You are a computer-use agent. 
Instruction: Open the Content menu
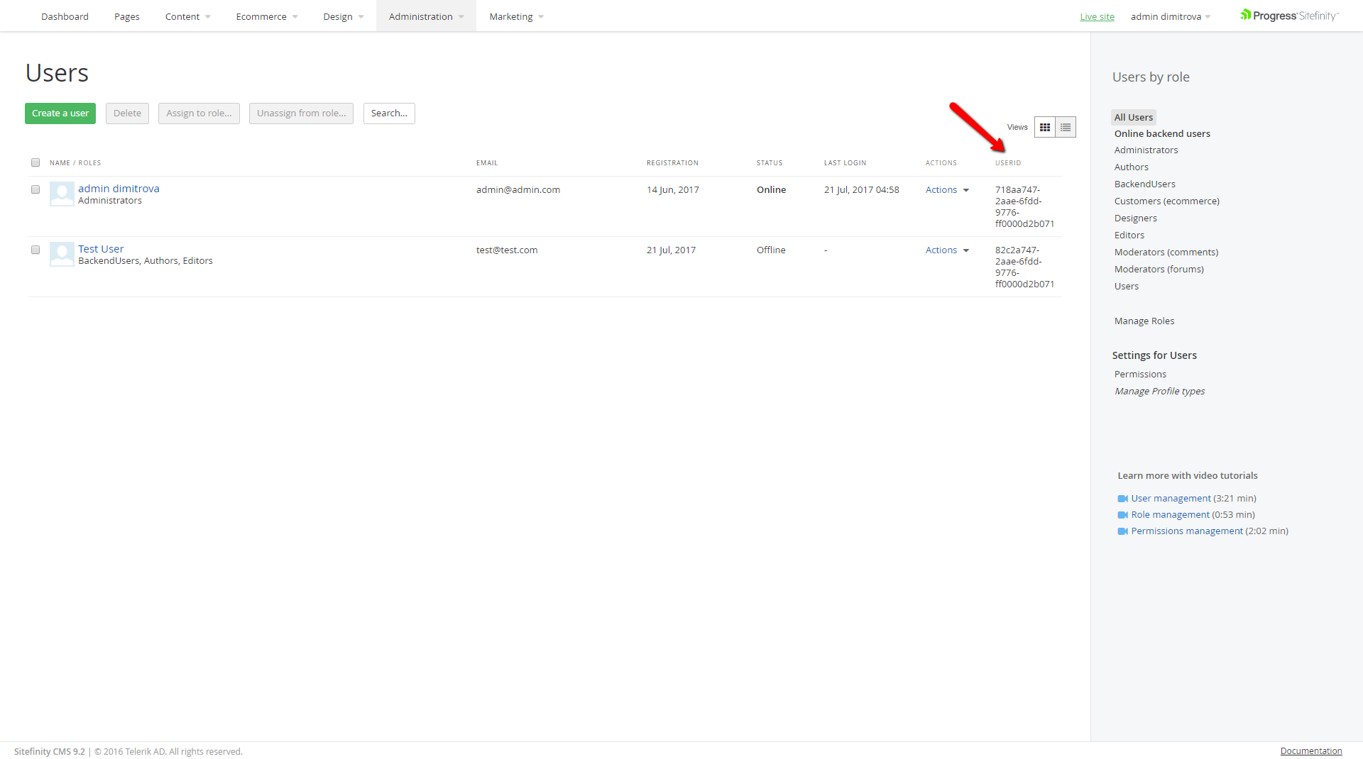click(x=187, y=16)
